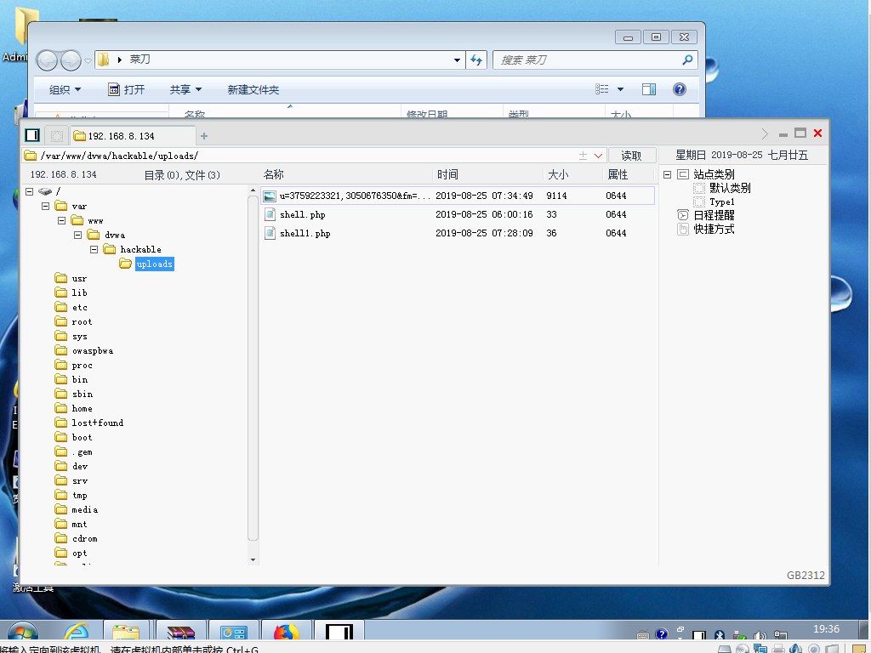
Task: Collapse the www folder node
Action: [61, 220]
